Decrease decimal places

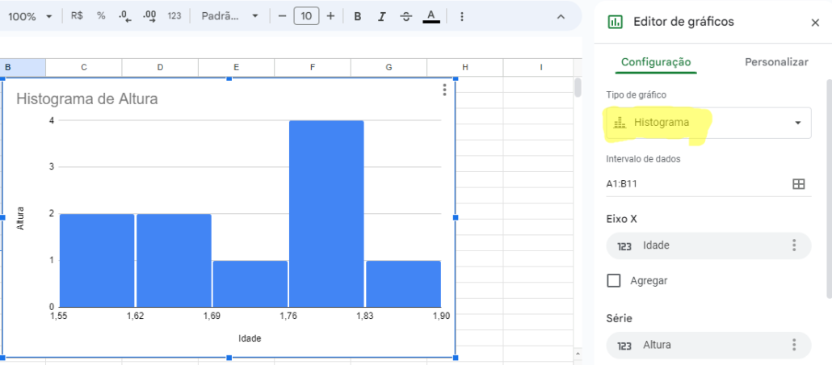pyautogui.click(x=124, y=16)
